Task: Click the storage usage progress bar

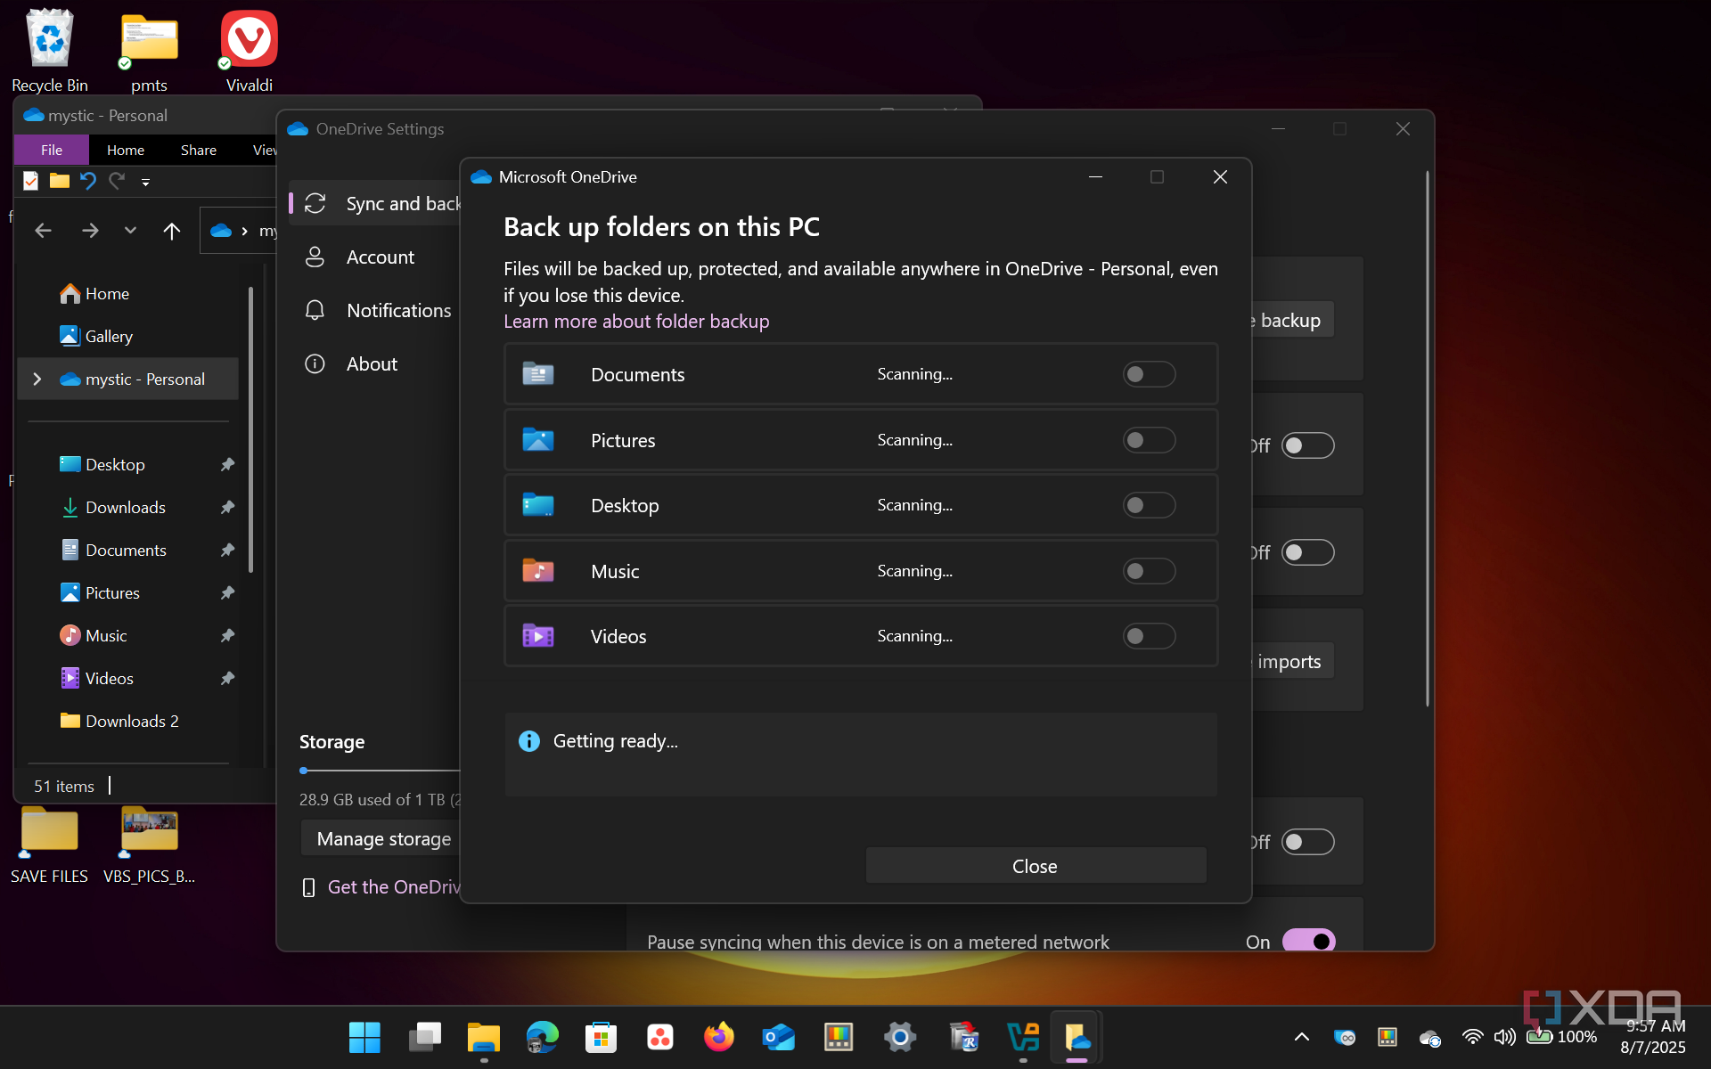Action: pyautogui.click(x=381, y=771)
